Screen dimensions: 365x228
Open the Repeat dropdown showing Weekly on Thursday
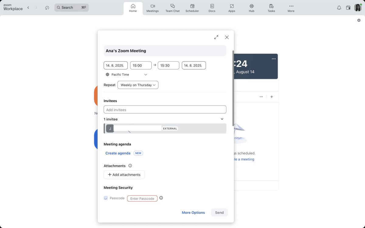pyautogui.click(x=138, y=85)
